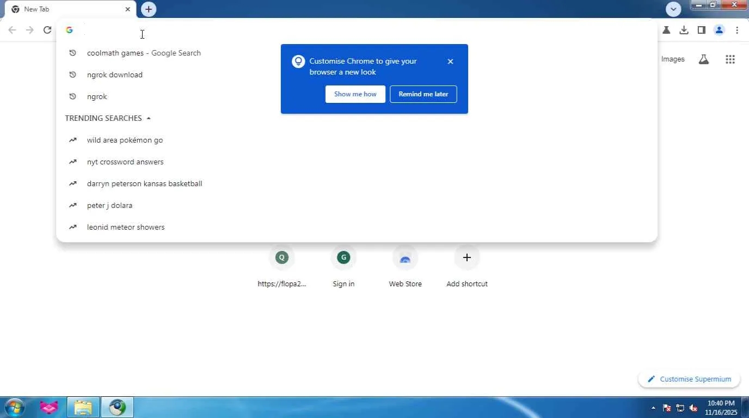This screenshot has height=418, width=749.
Task: Click the lightbulb icon in Customise Chrome popup
Action: [298, 62]
